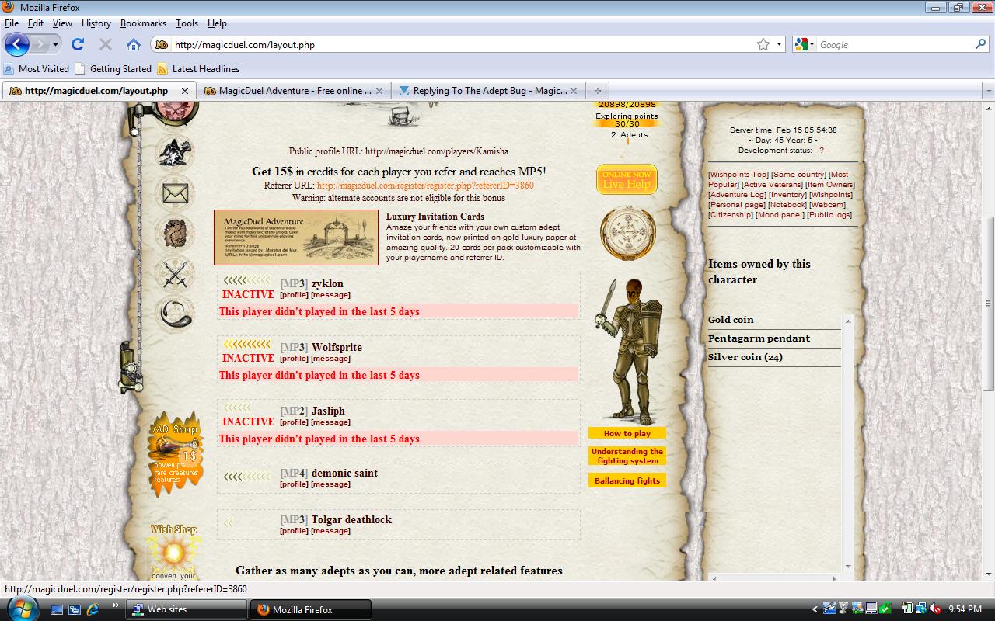Open the torn map sidebar icon
The width and height of the screenshot is (995, 621).
175,233
